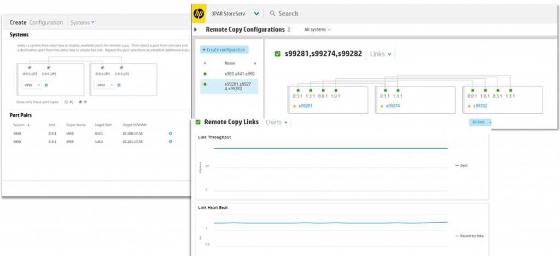
Task: Open the s99274 system link
Action: pos(393,106)
